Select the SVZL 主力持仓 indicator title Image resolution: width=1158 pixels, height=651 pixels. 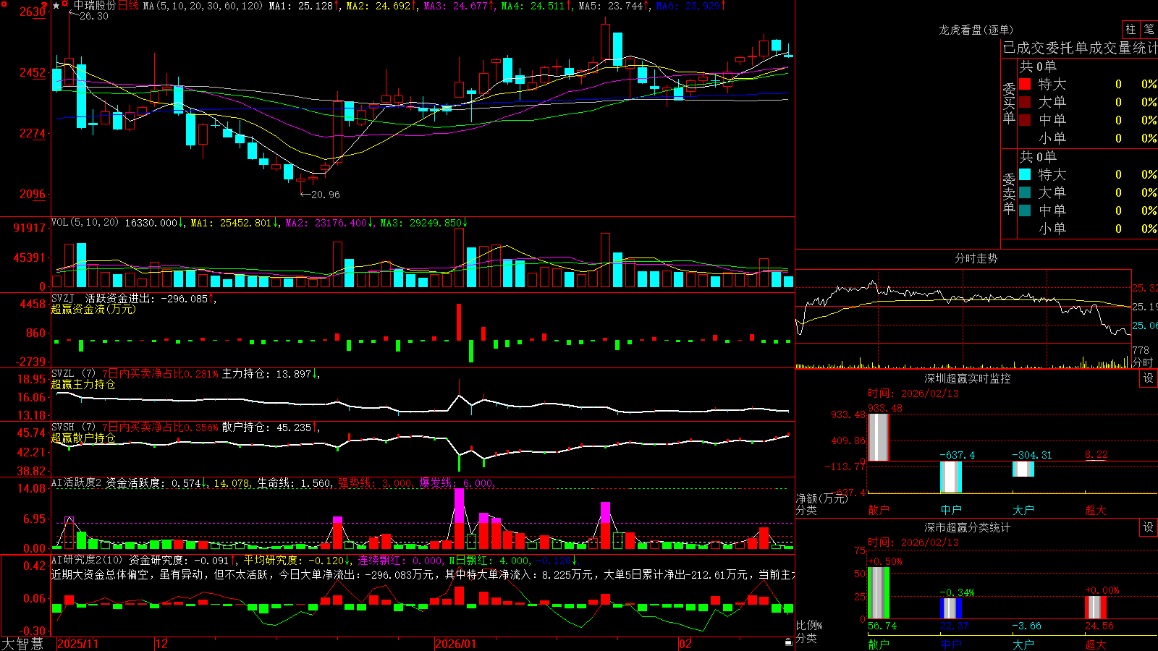tap(73, 374)
